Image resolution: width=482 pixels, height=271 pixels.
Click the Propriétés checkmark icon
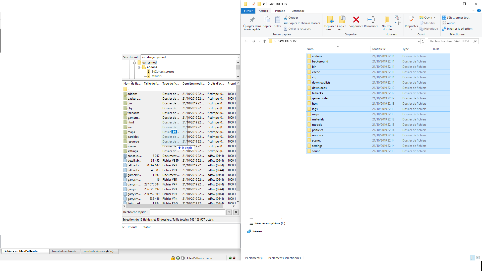click(411, 20)
